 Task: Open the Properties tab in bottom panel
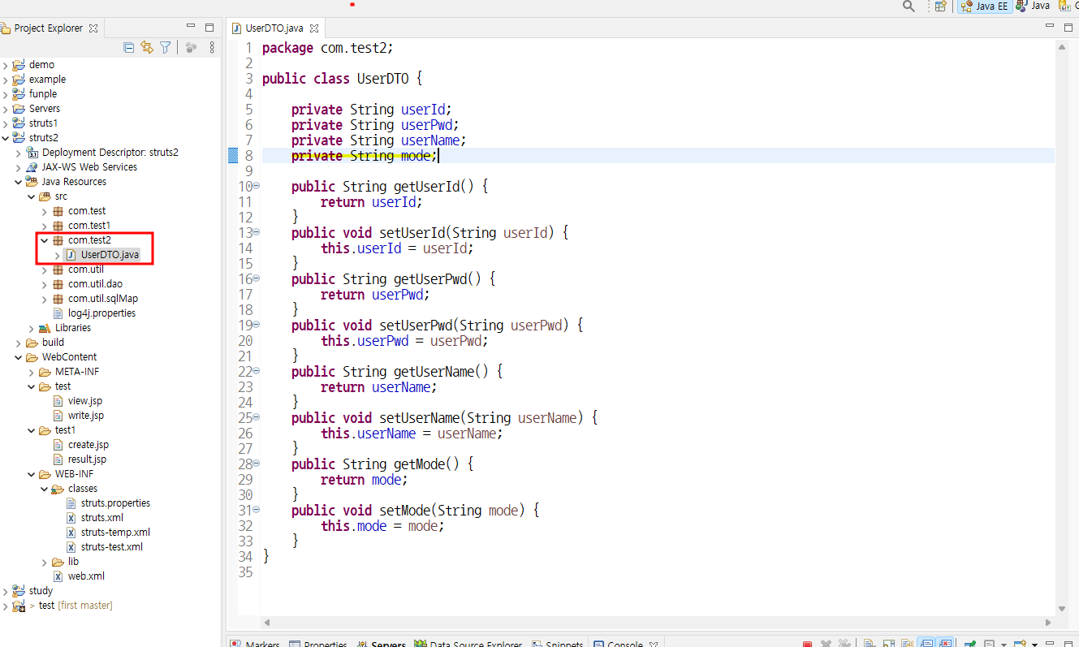319,644
